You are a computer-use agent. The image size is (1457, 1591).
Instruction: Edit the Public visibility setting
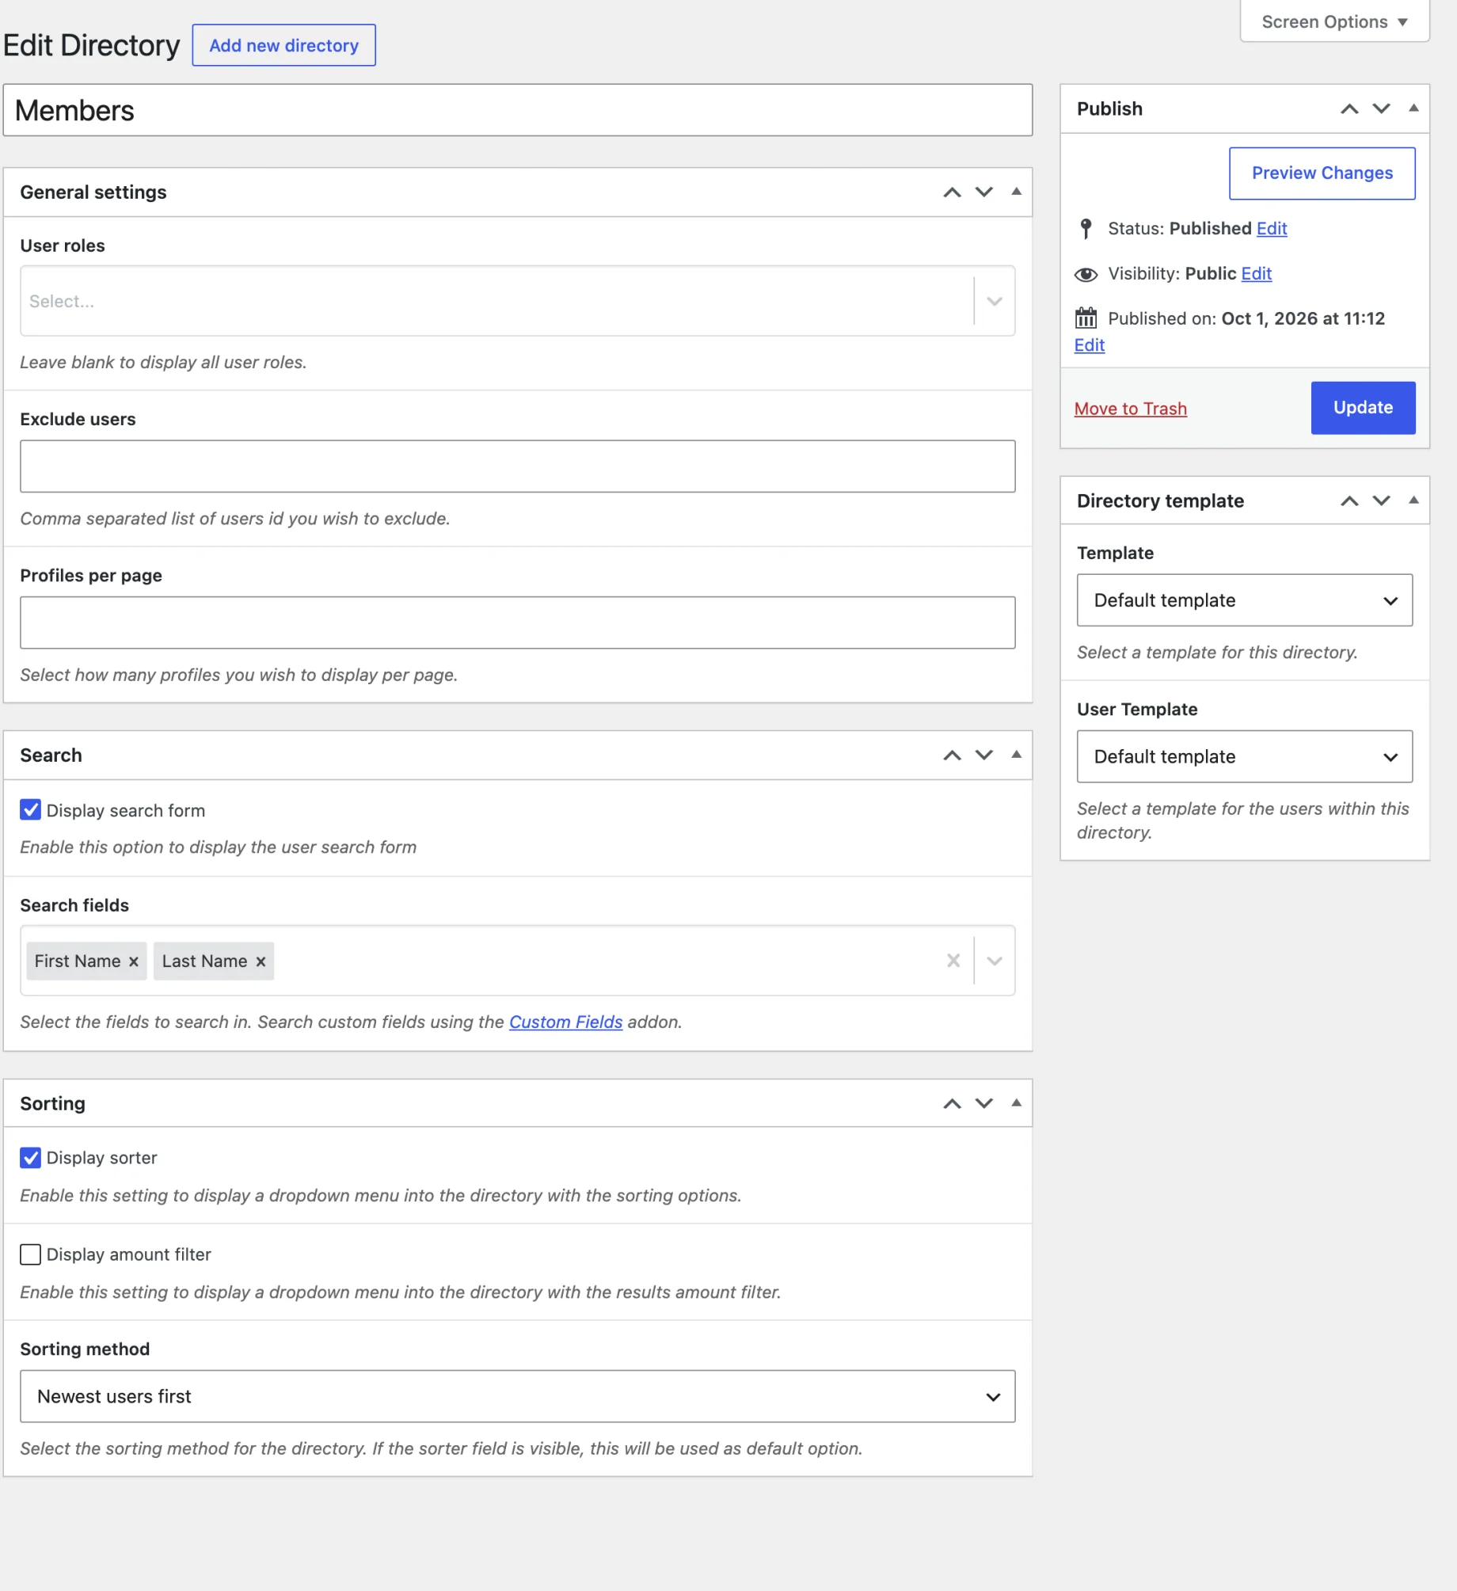tap(1257, 274)
